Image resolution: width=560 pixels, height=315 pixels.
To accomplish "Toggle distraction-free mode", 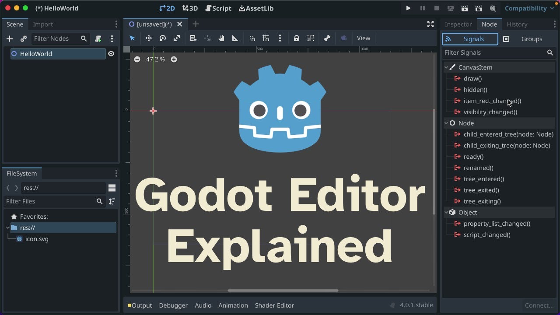I will coord(430,24).
